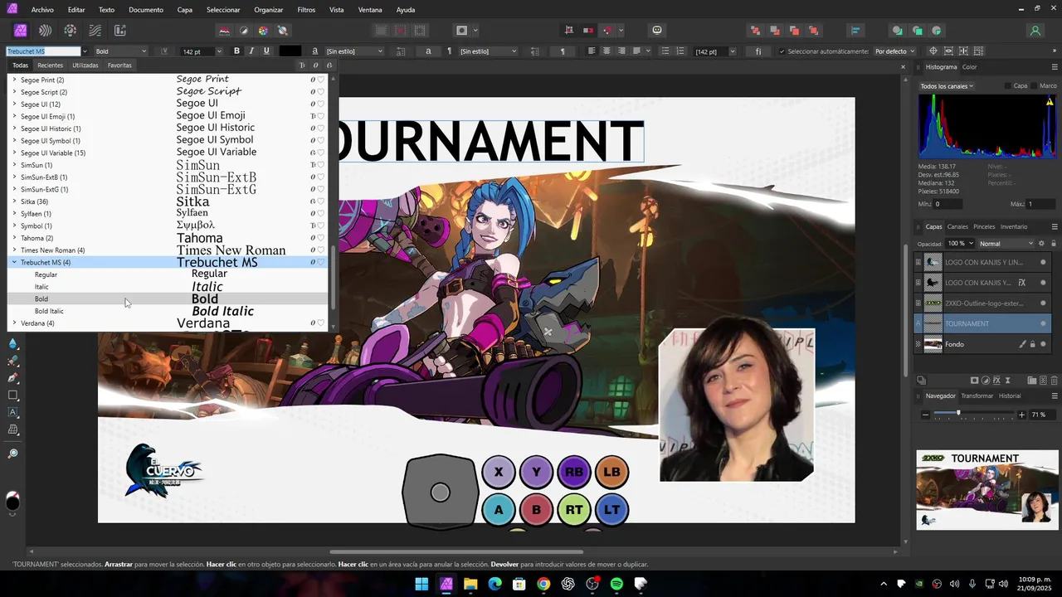Click the Navegador zoom slider
Screen dimensions: 1062x597
tap(975, 415)
